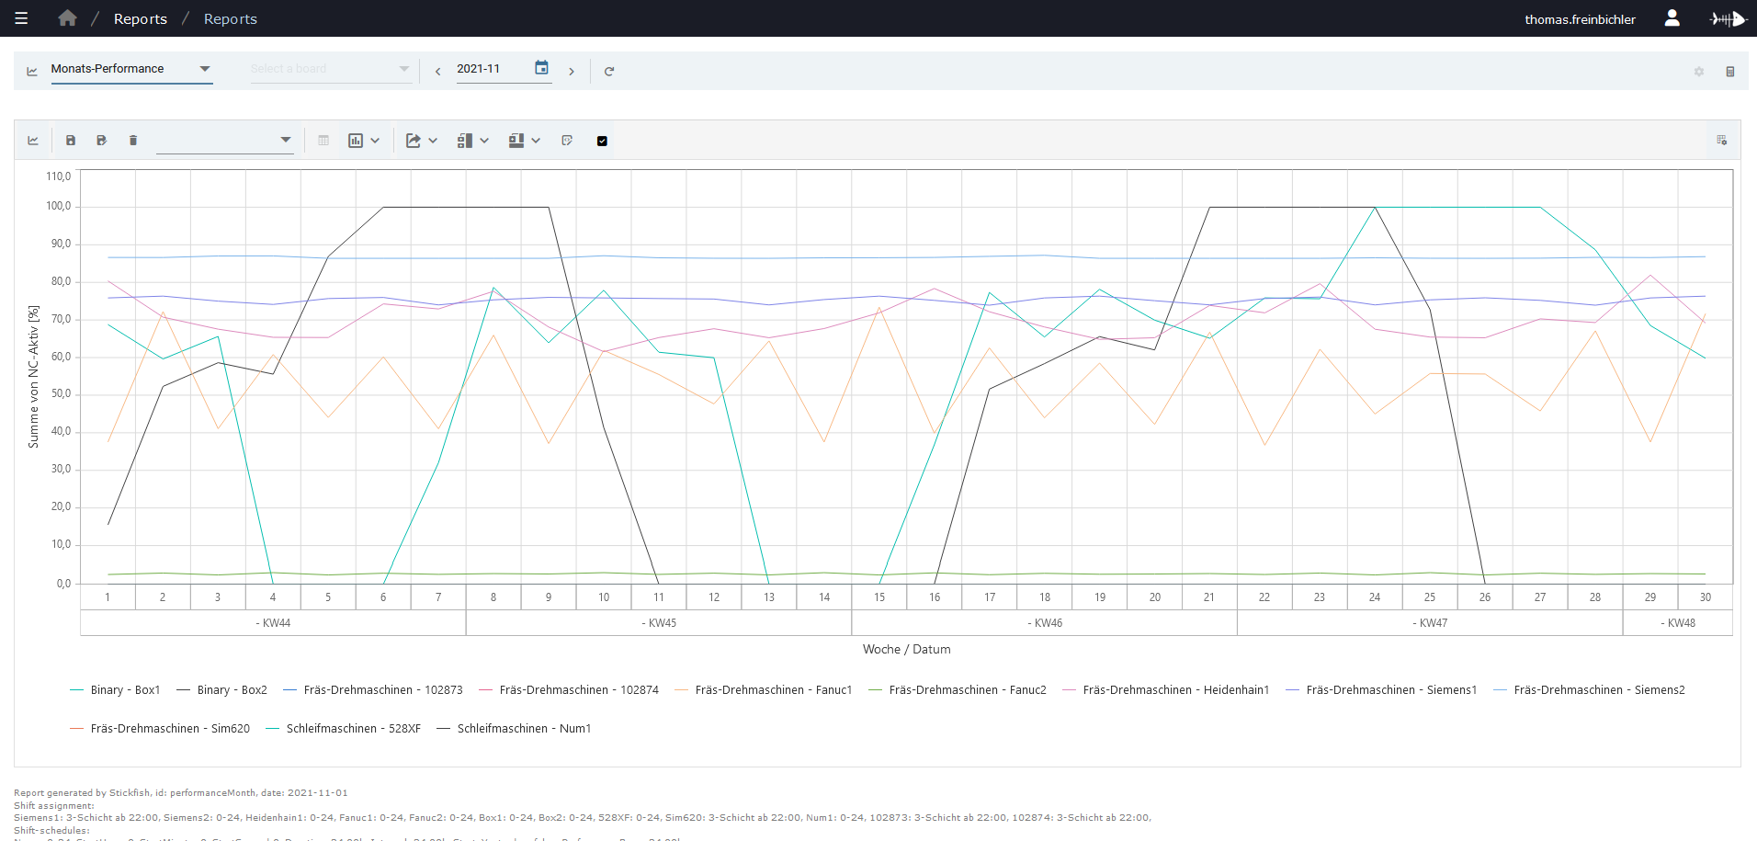Save chart configuration as new

[101, 141]
